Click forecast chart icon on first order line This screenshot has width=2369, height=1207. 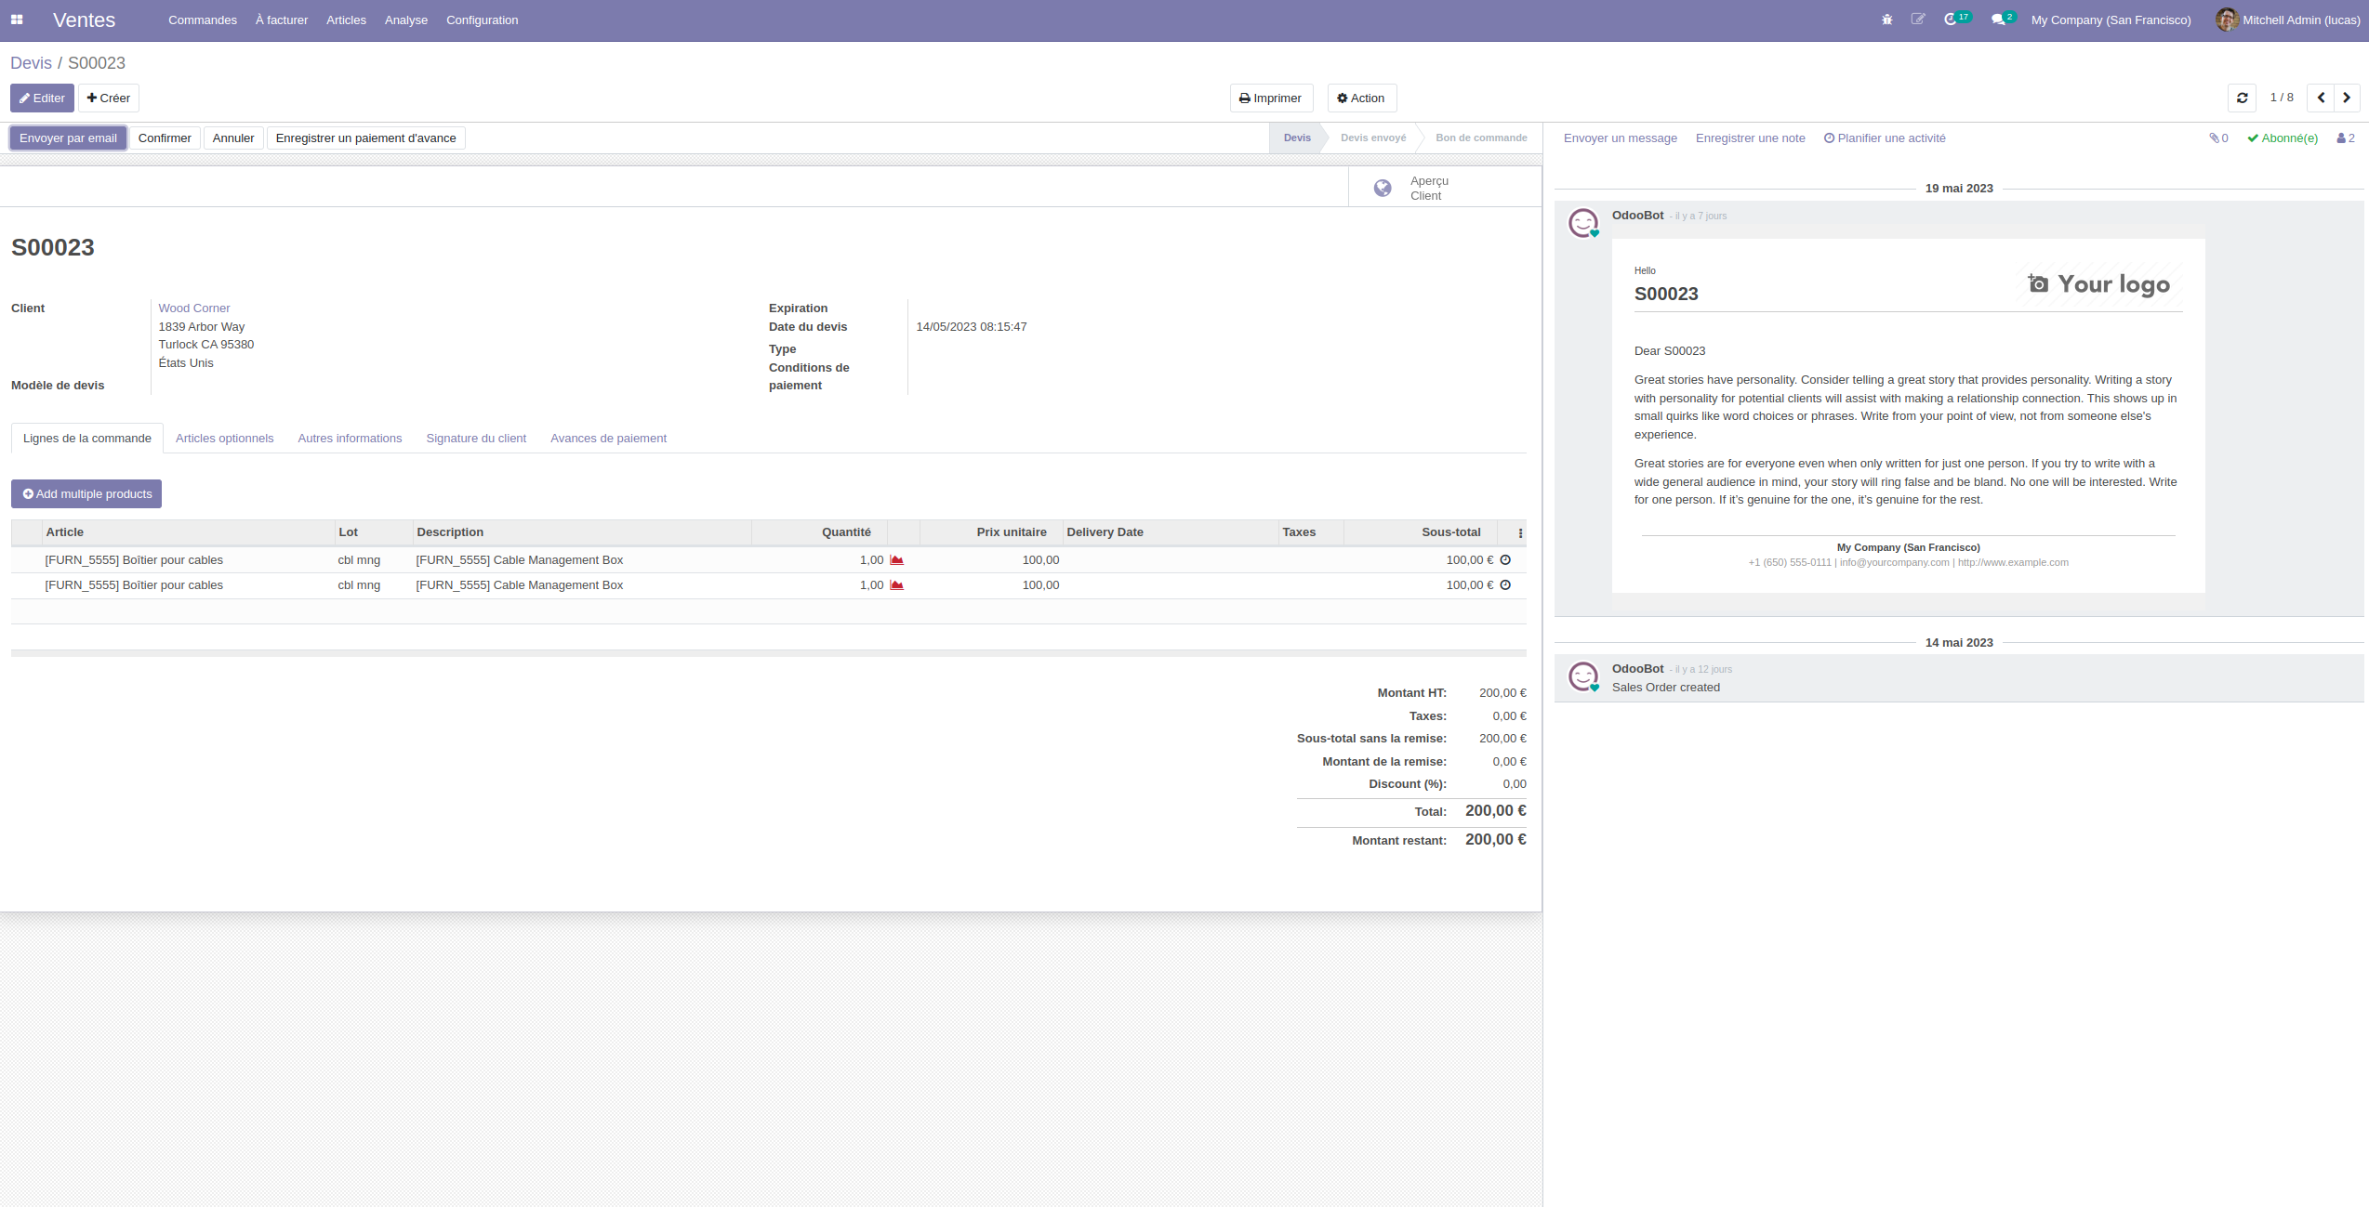coord(896,560)
